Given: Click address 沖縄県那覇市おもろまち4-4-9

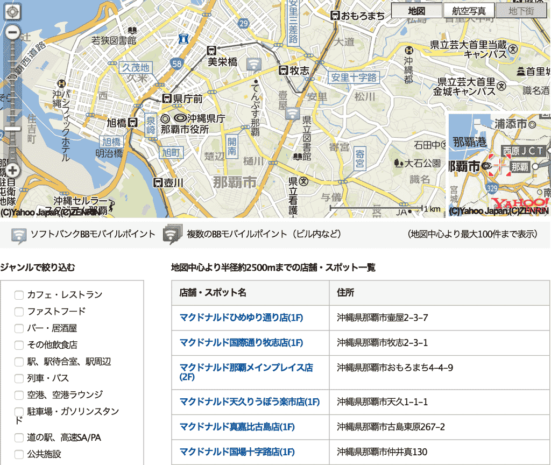Looking at the screenshot, I should 395,368.
